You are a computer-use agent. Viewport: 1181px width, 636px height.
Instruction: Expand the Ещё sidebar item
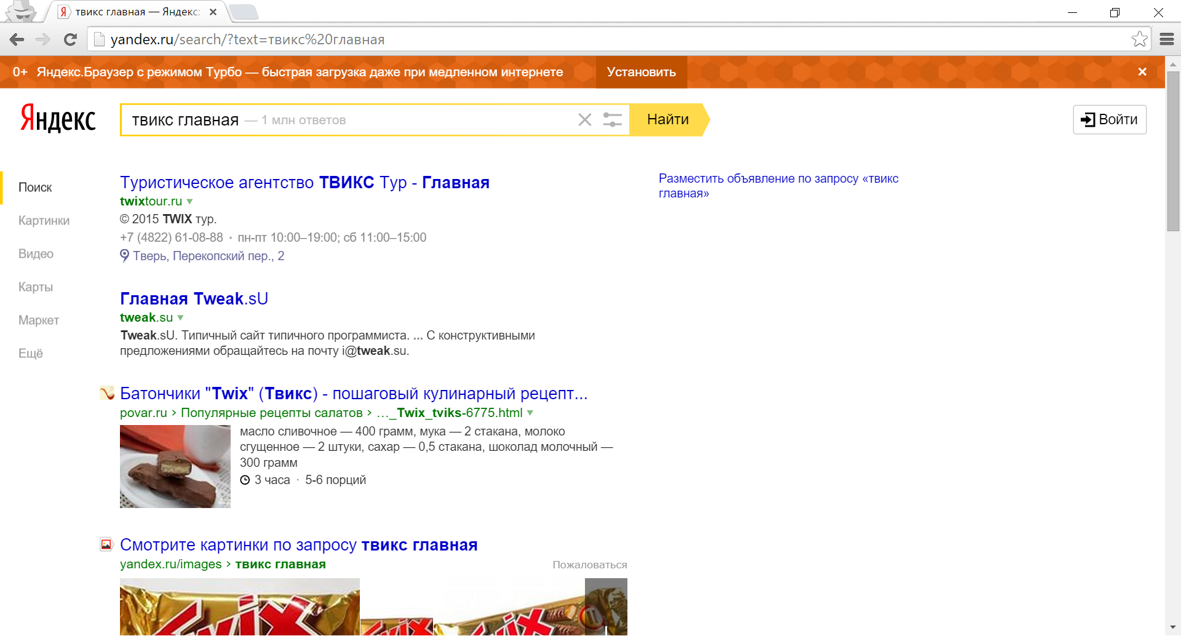31,354
